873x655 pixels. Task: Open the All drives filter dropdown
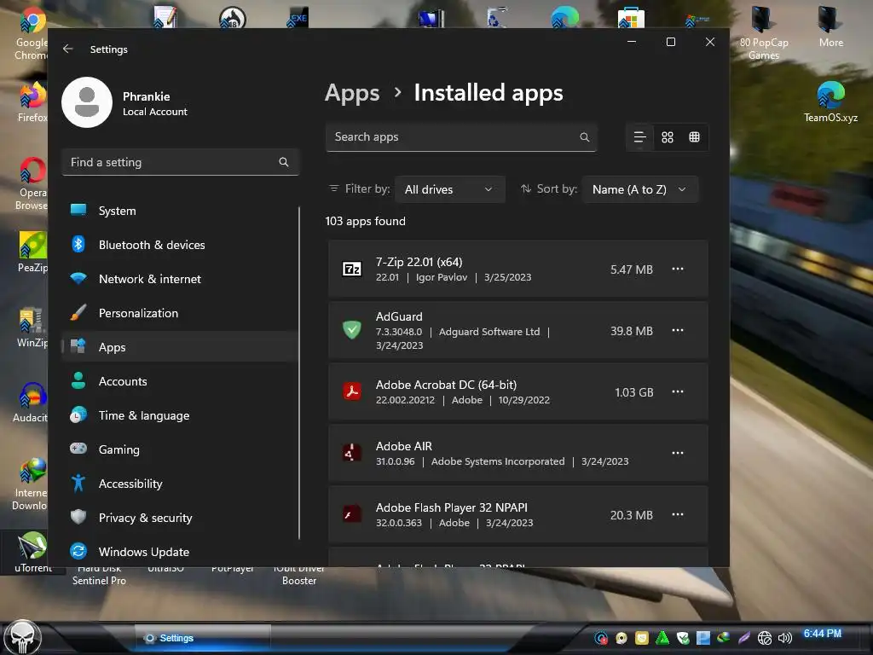pos(450,189)
